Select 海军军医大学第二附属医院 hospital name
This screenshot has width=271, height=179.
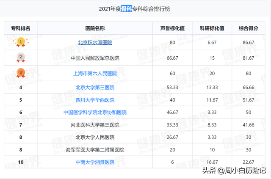coord(95,150)
